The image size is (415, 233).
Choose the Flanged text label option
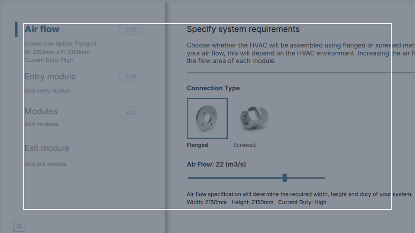[x=198, y=145]
